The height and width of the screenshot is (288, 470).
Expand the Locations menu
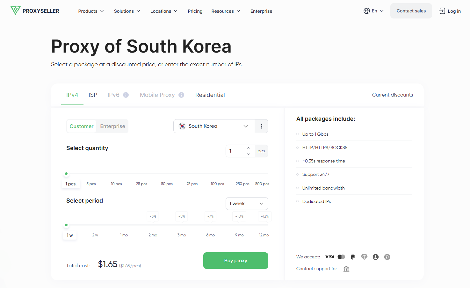pyautogui.click(x=164, y=11)
